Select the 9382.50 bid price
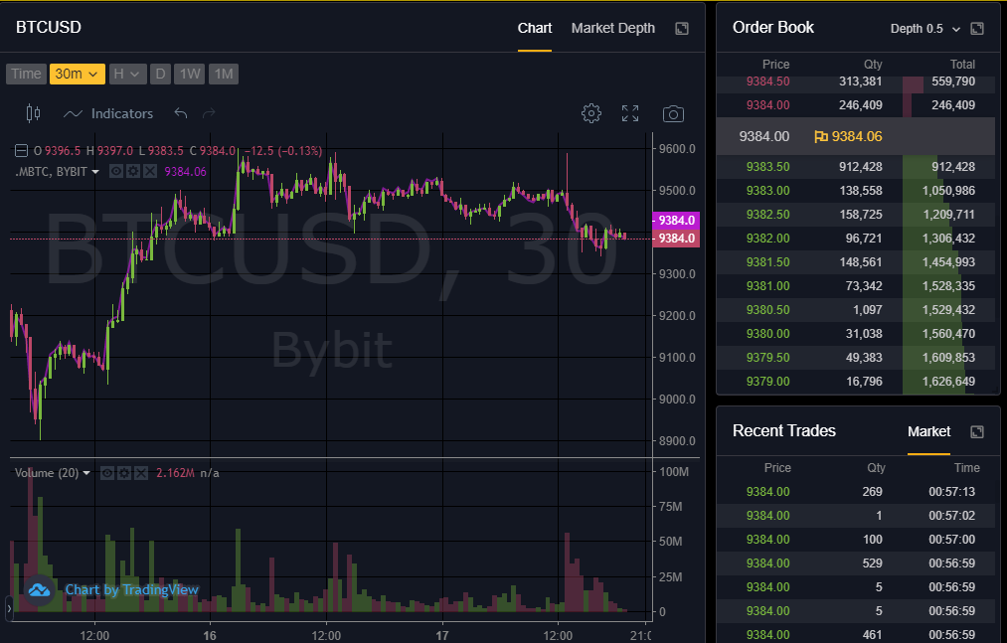This screenshot has width=1007, height=643. [767, 215]
